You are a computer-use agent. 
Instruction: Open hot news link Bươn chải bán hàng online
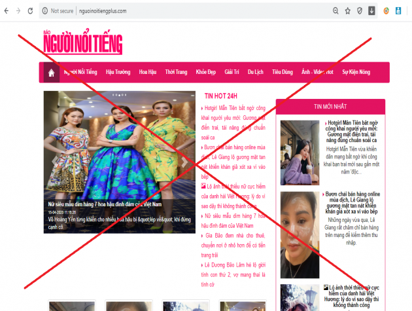(233, 162)
